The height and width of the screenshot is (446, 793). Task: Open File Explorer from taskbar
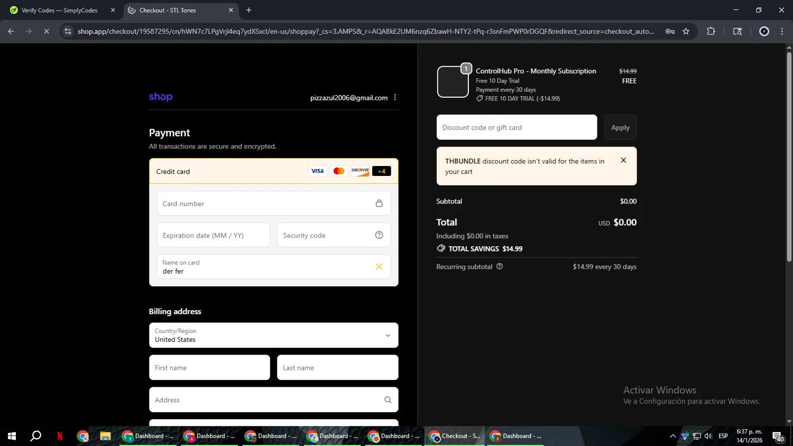coord(105,436)
